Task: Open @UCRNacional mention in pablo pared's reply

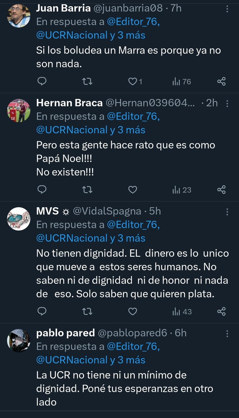Action: coord(72,360)
